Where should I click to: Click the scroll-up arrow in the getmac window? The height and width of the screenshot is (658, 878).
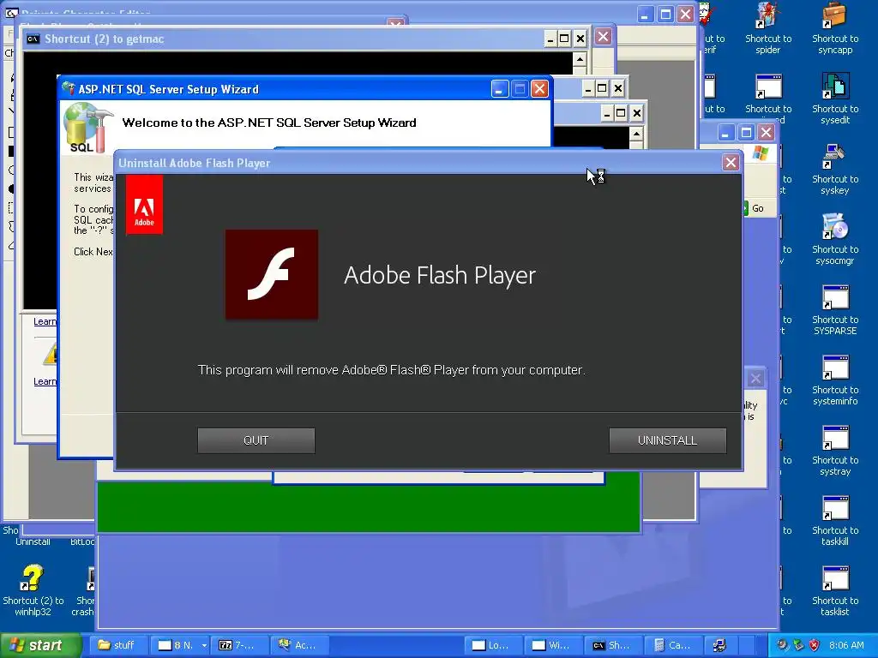[x=580, y=59]
